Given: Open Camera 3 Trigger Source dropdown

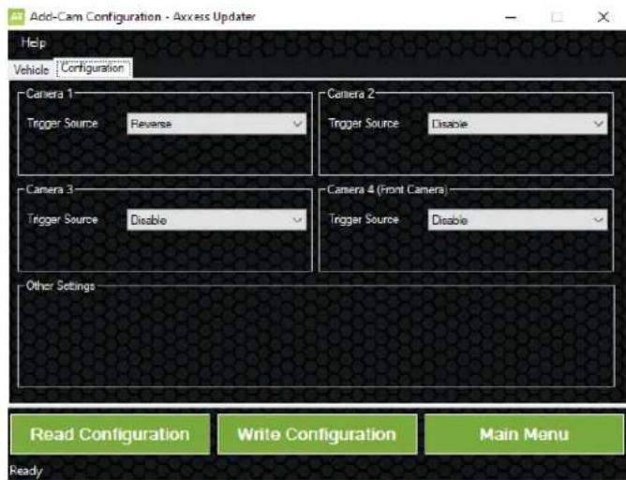Looking at the screenshot, I should (216, 219).
